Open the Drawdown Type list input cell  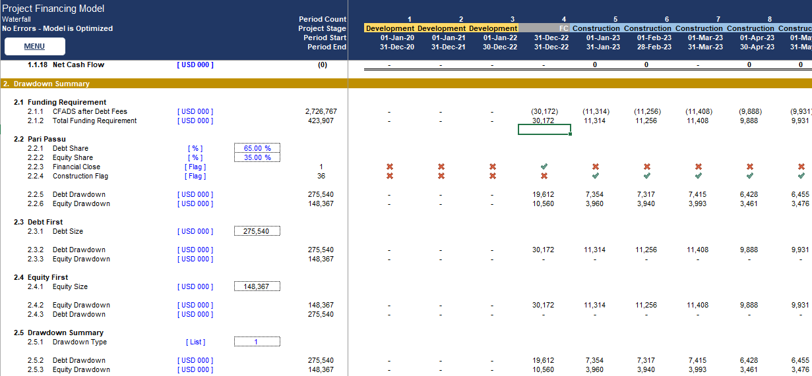click(257, 342)
